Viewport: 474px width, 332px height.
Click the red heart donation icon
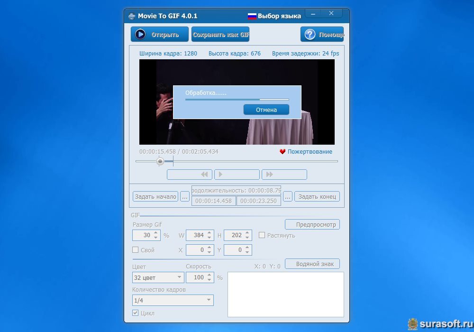[x=283, y=151]
